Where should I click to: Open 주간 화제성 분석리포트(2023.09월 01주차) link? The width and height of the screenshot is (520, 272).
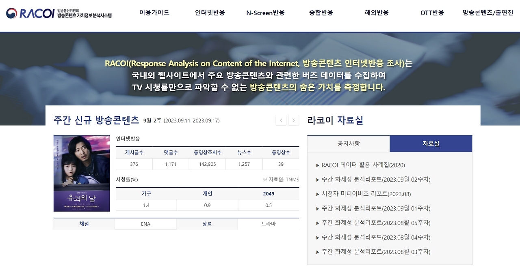(373, 208)
